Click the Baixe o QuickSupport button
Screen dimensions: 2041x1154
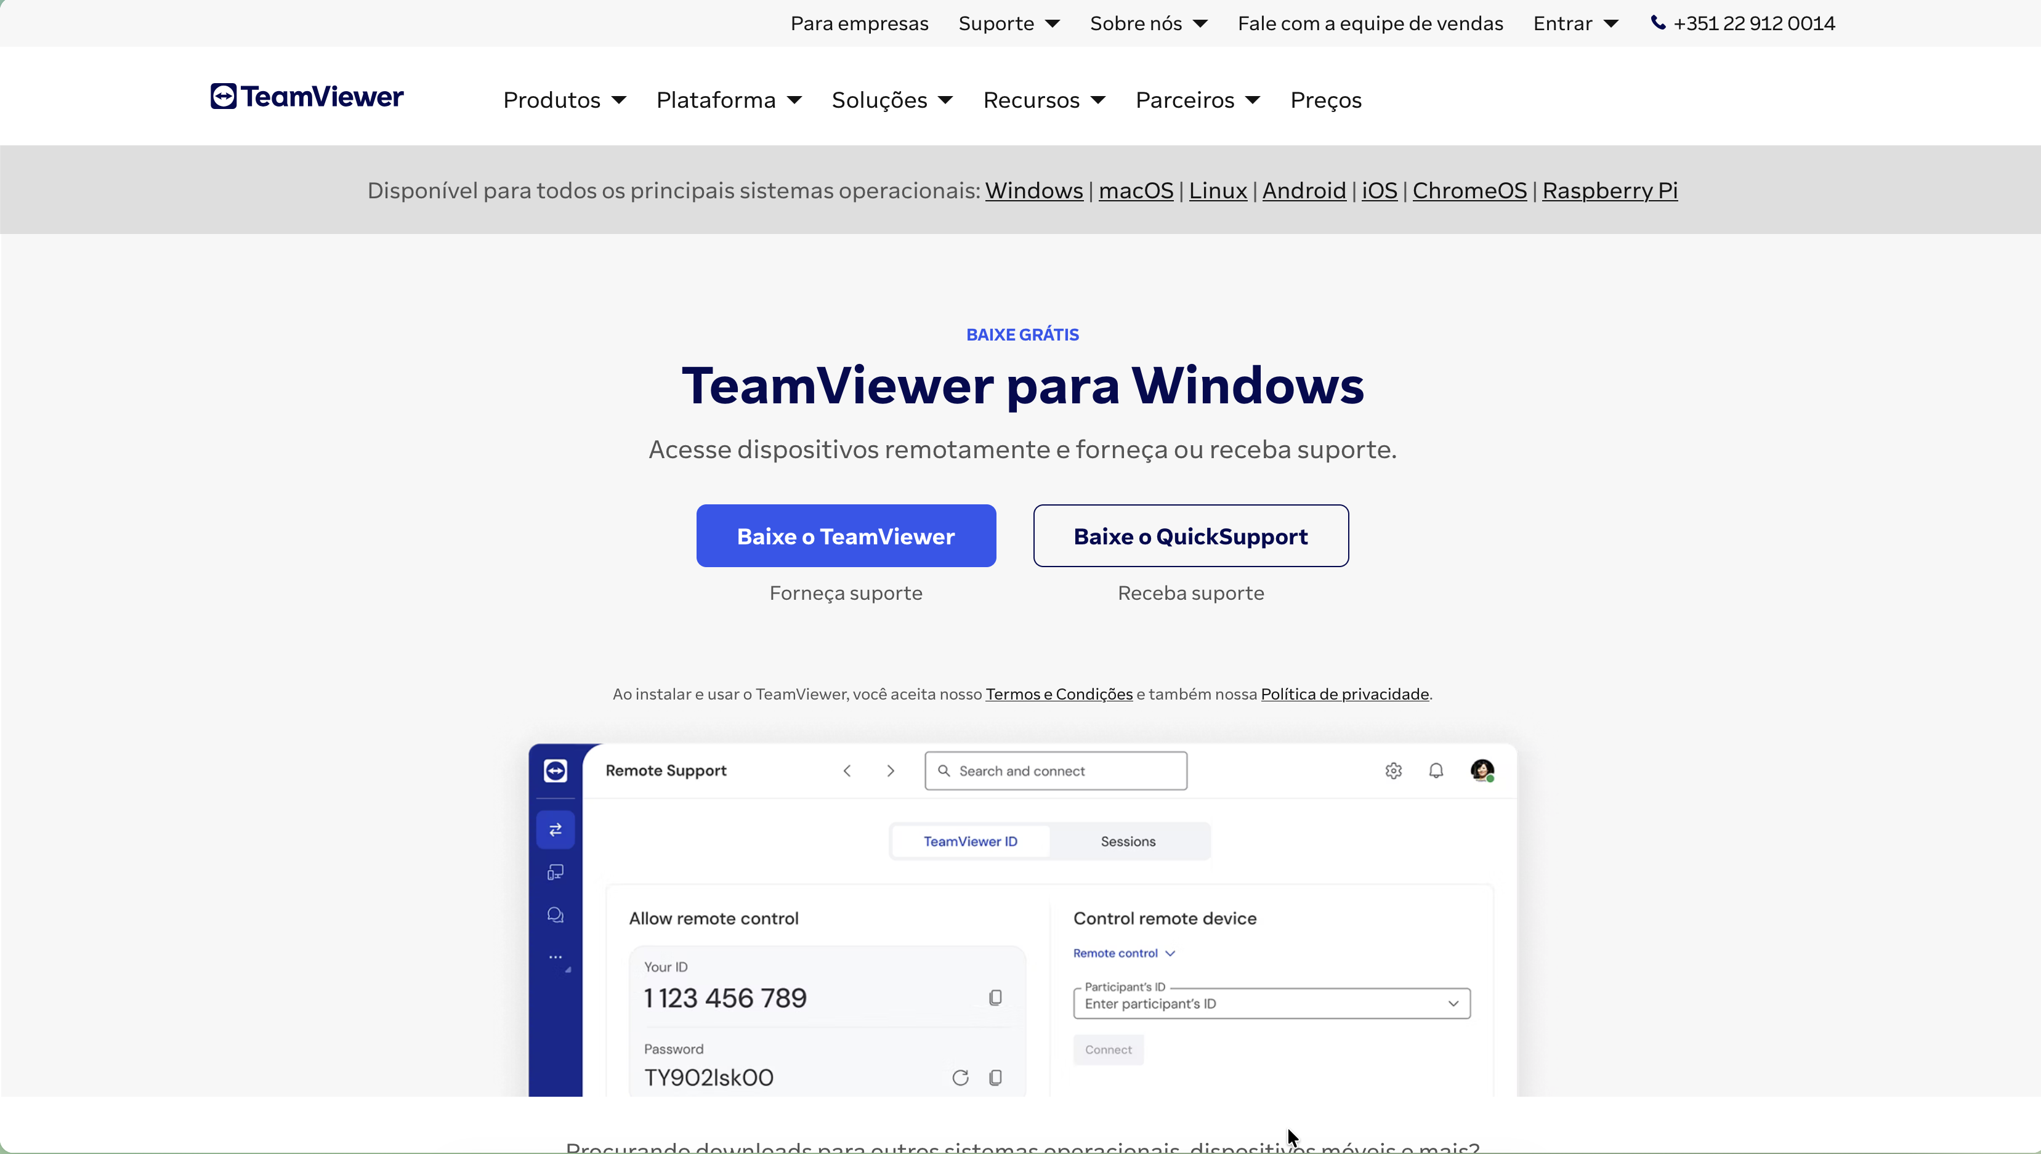coord(1190,536)
